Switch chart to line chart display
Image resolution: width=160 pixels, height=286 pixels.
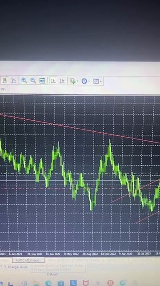point(14,80)
